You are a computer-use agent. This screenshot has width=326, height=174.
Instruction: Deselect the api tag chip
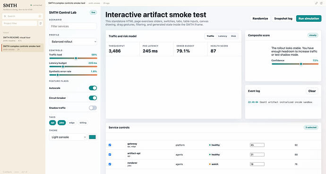(x=52, y=122)
